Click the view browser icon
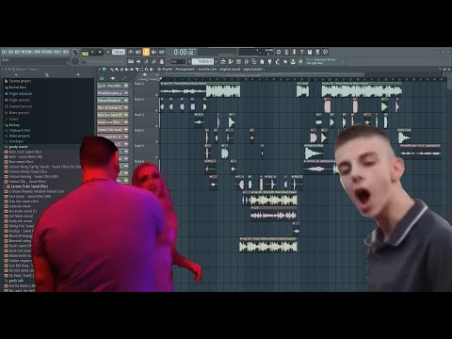 [x=254, y=61]
